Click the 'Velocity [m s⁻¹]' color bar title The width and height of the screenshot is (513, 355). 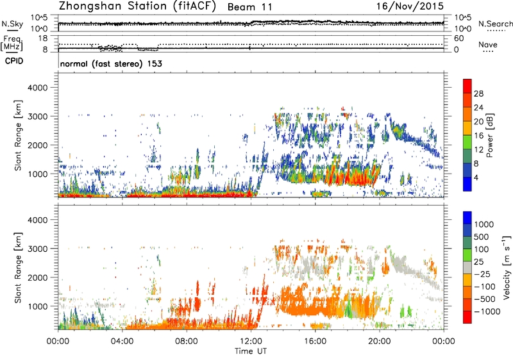click(507, 267)
